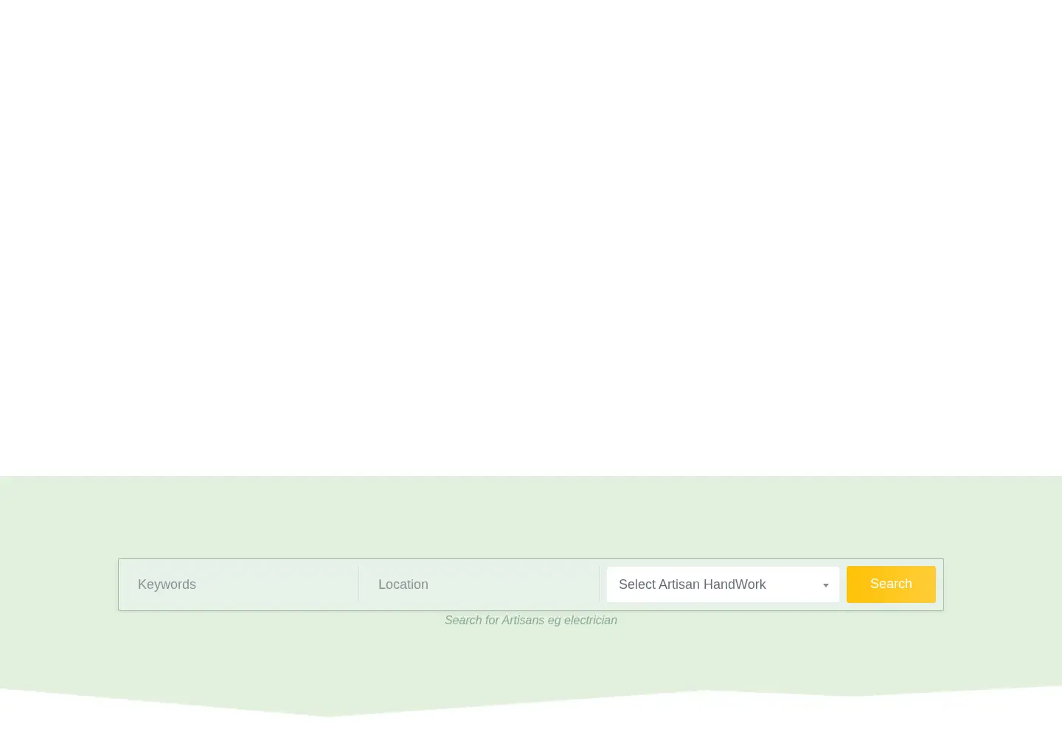Screen dimensions: 1062x737
Task: Click the yellow Search button
Action: (891, 584)
